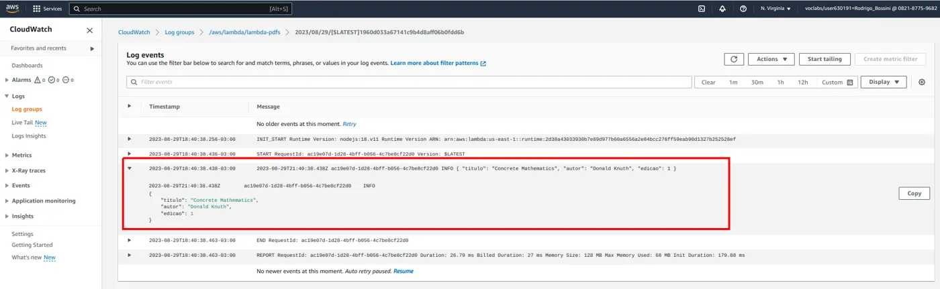Expand the END RequestId log row
Screen dimensions: 940x289
[x=130, y=239]
